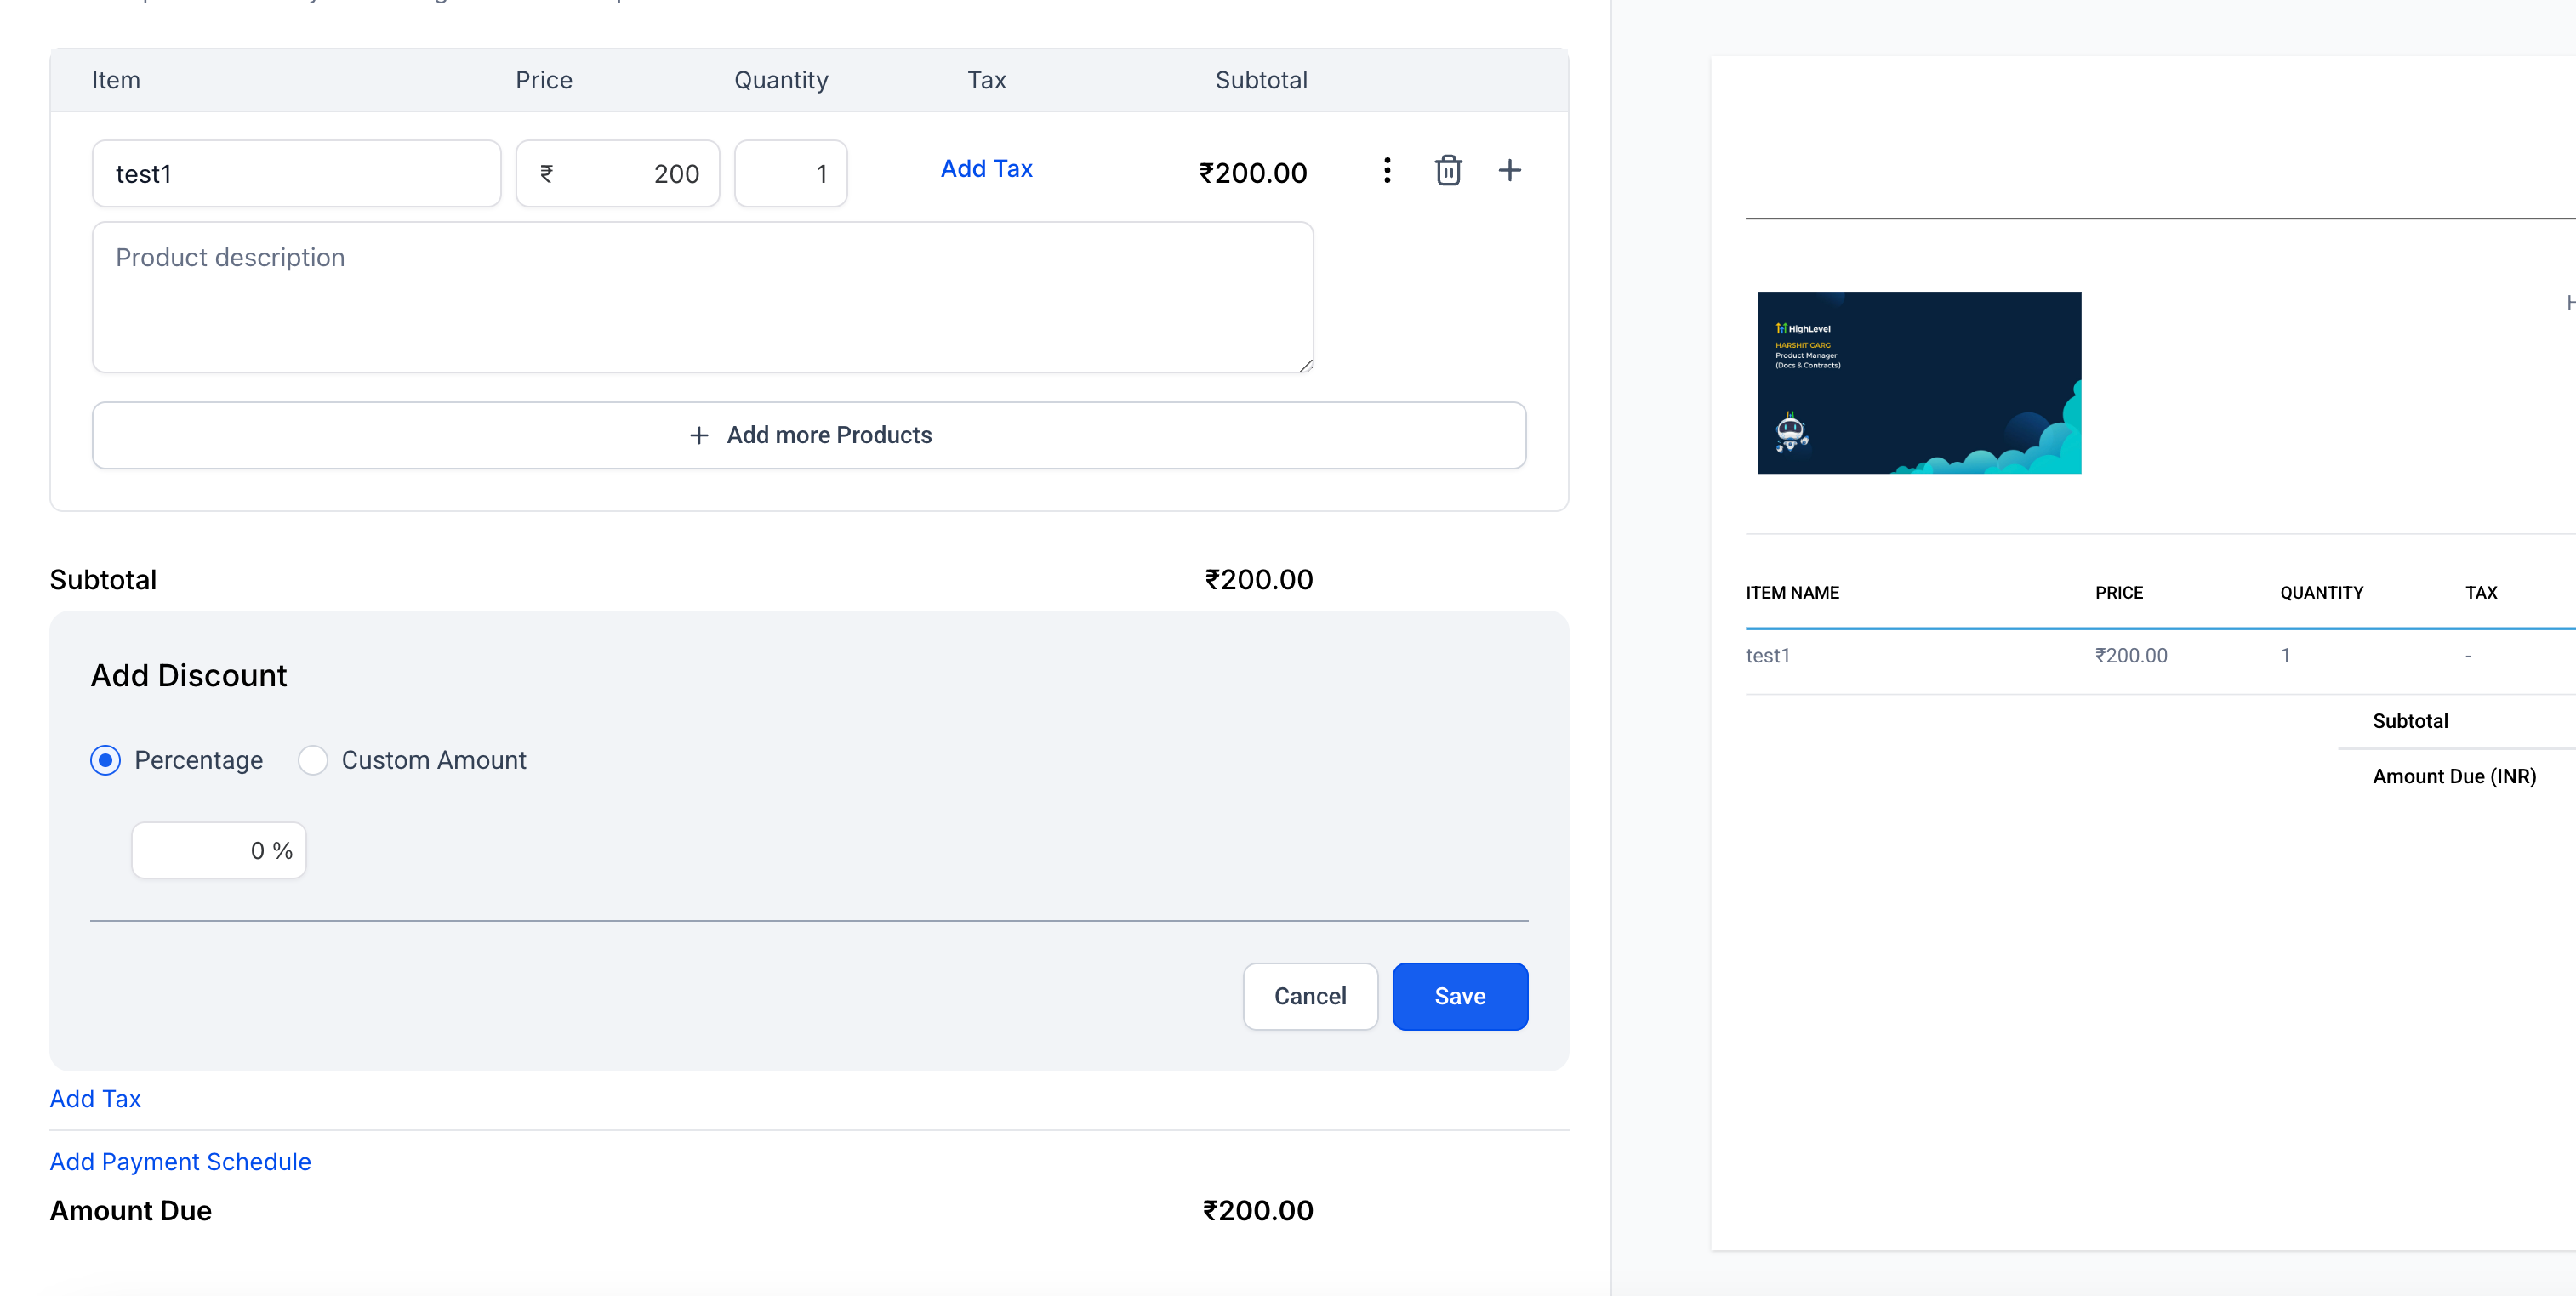Save the discount settings
This screenshot has width=2576, height=1296.
pyautogui.click(x=1459, y=996)
